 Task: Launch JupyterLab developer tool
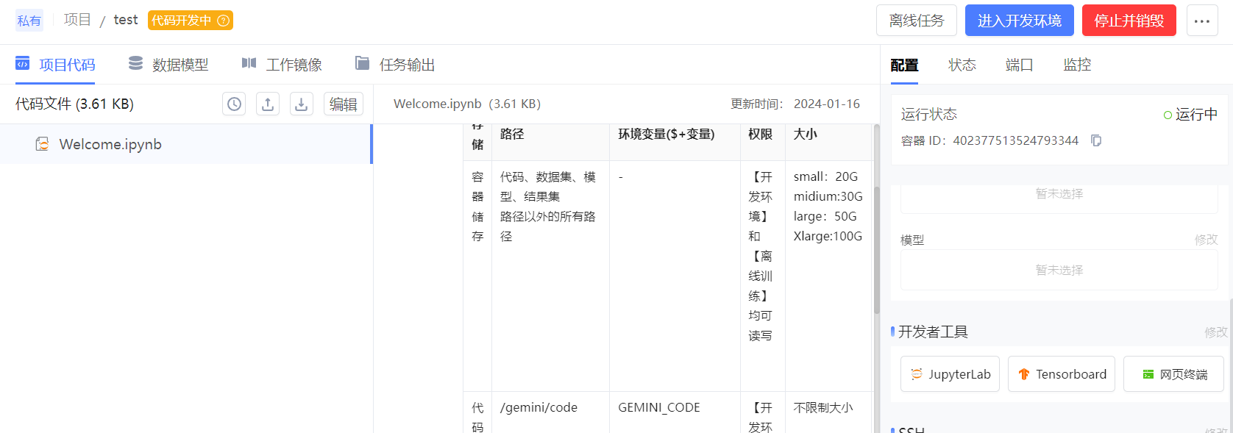(950, 374)
